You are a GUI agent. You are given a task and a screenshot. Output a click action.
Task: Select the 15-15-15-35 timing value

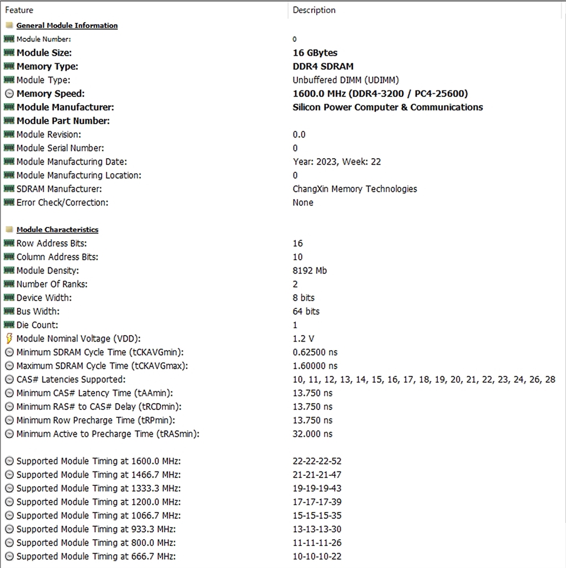coord(317,515)
